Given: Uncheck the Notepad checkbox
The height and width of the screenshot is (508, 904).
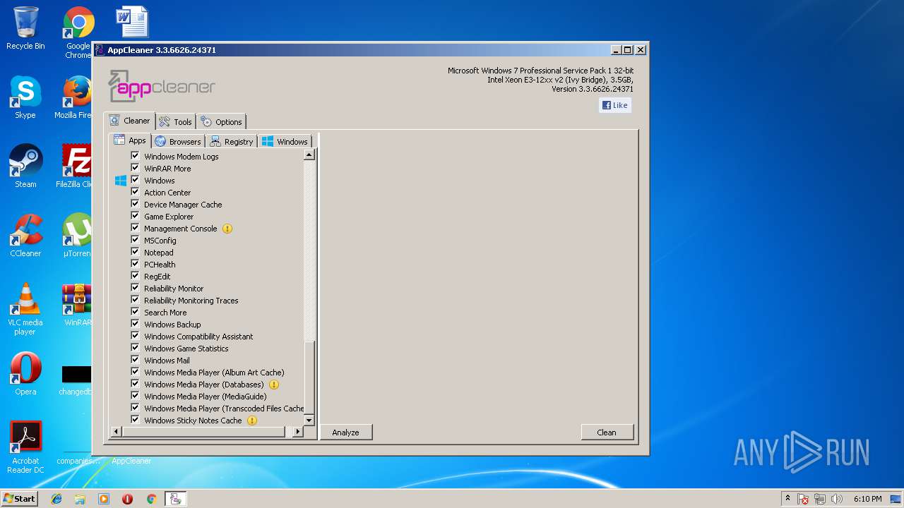Looking at the screenshot, I should tap(135, 252).
